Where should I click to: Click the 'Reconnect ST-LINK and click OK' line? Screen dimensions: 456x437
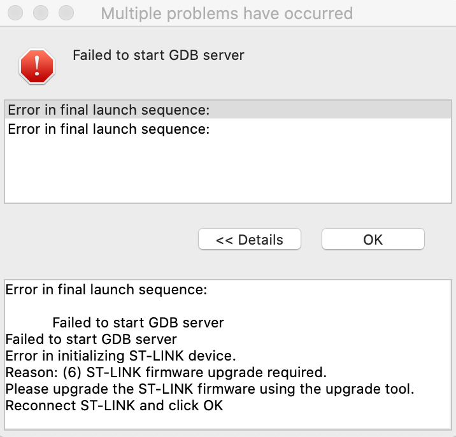[x=114, y=406]
